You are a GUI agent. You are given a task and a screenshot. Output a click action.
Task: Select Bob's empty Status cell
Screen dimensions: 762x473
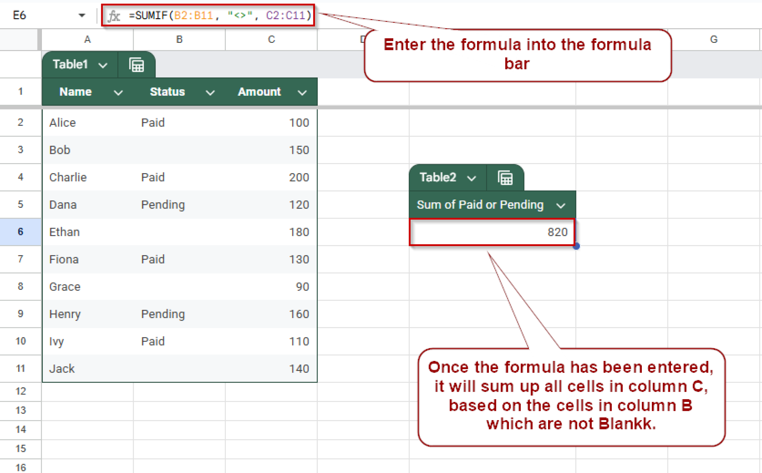179,150
